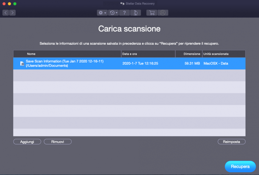
Task: Sort by the Dimensione column header
Action: pos(192,54)
